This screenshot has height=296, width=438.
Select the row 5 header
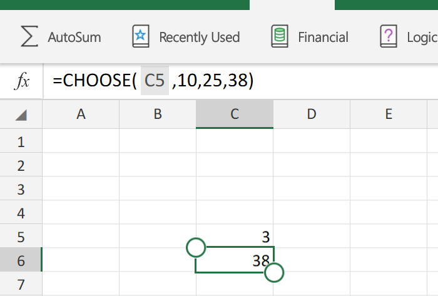click(21, 236)
